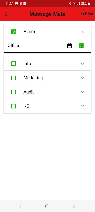Expand the I/O section chevron
The height and width of the screenshot is (212, 95).
(82, 106)
